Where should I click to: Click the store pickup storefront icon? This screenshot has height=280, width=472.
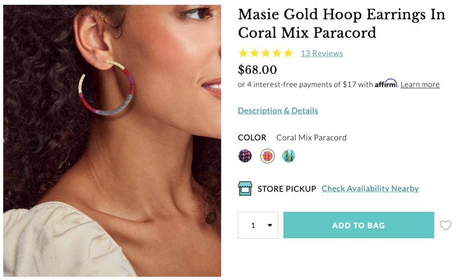tap(245, 188)
